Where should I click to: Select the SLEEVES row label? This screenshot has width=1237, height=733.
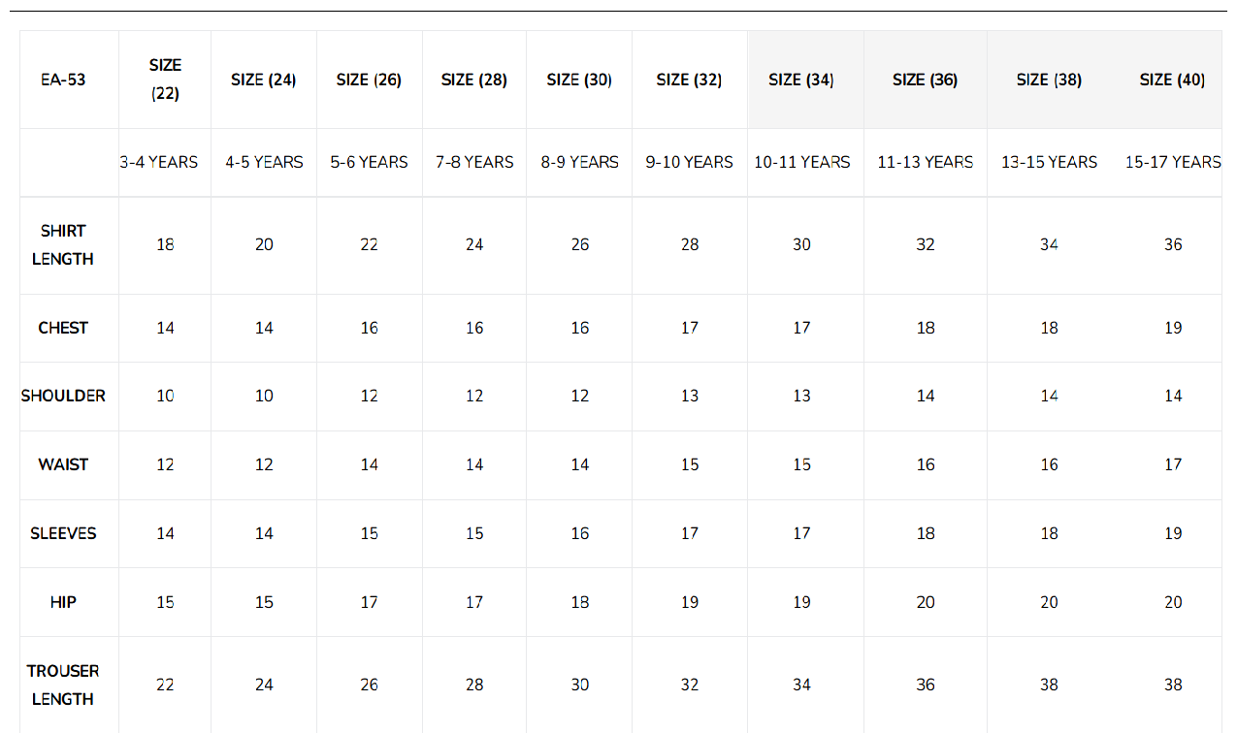point(63,533)
